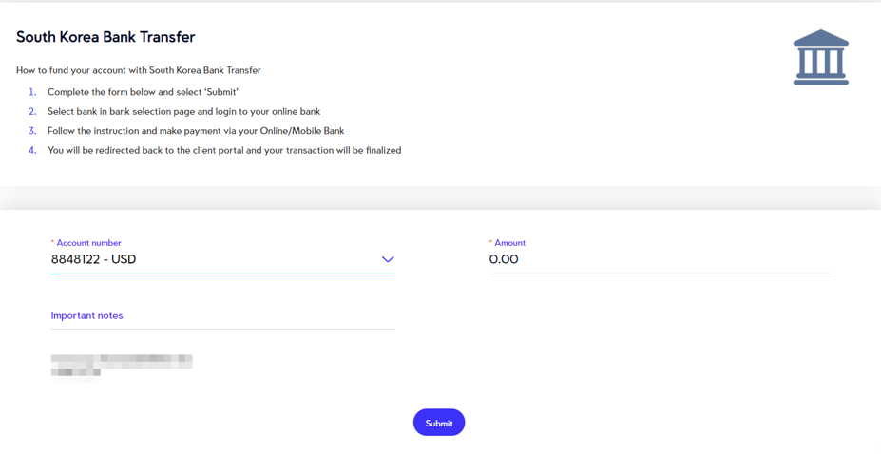Click the numeral 1 list marker
The width and height of the screenshot is (881, 454).
click(32, 92)
